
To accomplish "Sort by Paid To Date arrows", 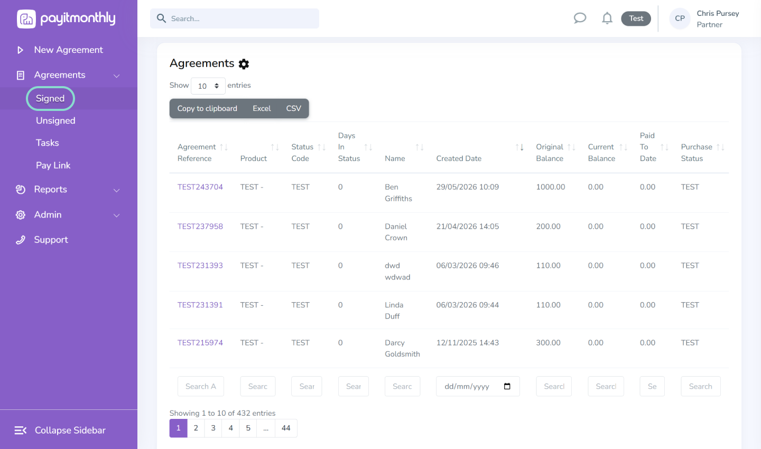I will point(664,147).
